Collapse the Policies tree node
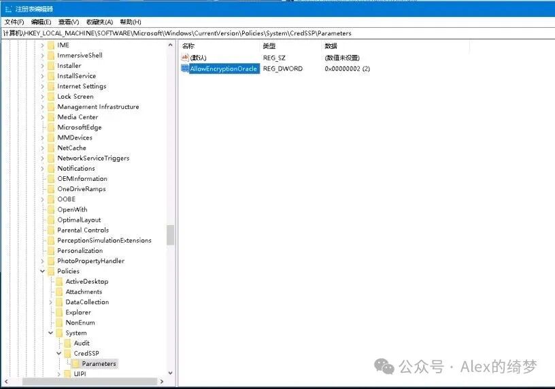Image resolution: width=555 pixels, height=389 pixels. pos(42,271)
